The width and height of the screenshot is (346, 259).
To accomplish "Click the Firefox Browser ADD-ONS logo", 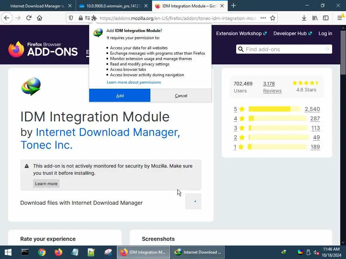I will pos(43,49).
